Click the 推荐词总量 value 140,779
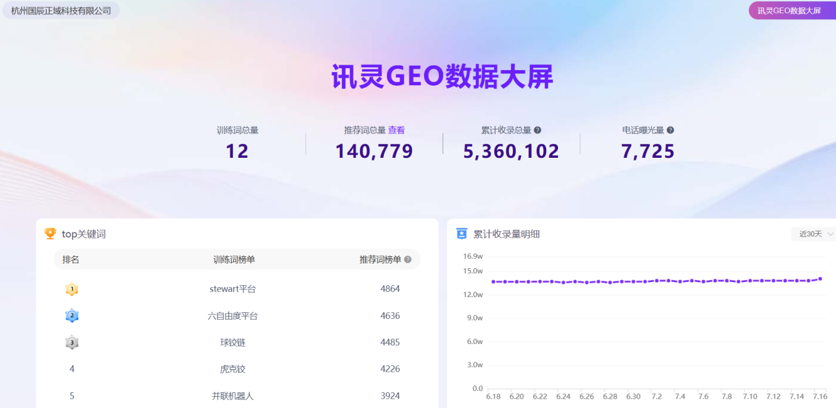This screenshot has height=408, width=836. pos(374,152)
